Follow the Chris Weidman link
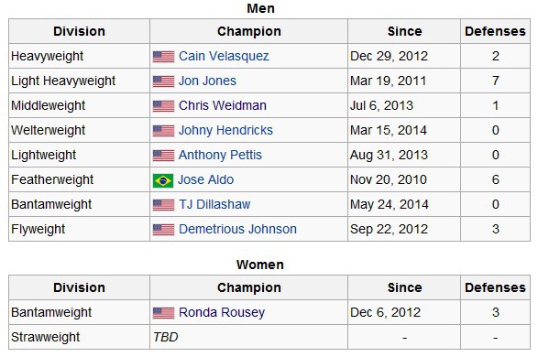The height and width of the screenshot is (357, 538). [223, 105]
